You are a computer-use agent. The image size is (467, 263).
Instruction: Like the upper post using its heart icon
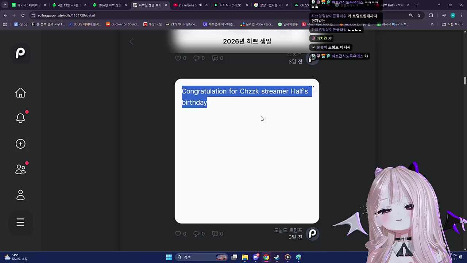[x=178, y=58]
